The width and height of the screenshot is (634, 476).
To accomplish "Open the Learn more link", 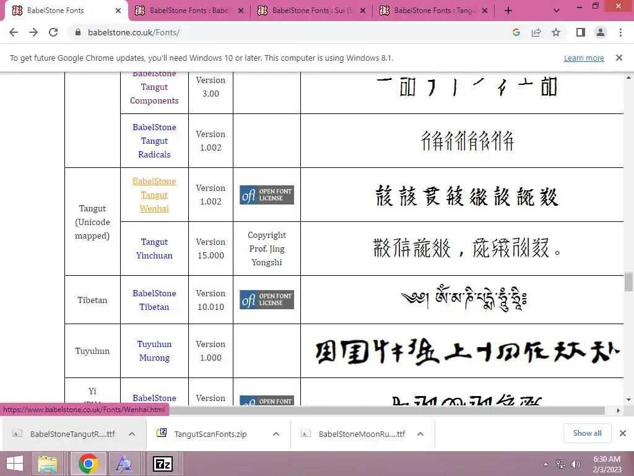I will (x=584, y=58).
